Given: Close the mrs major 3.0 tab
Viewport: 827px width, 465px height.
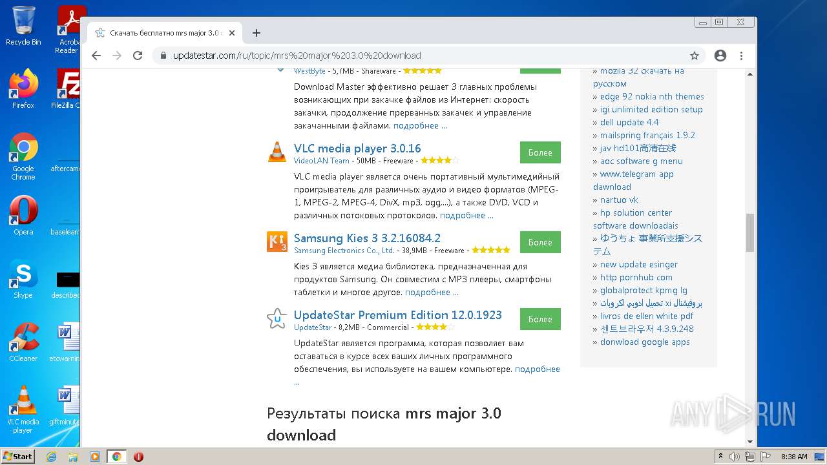Looking at the screenshot, I should coord(232,33).
